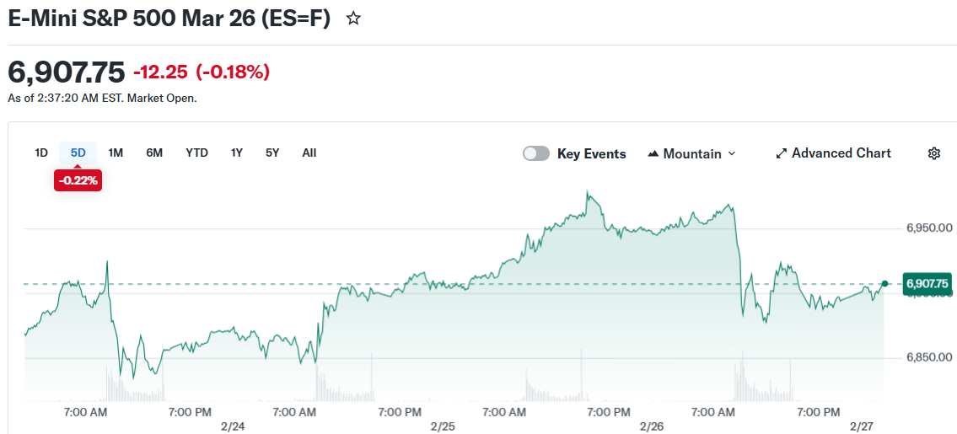This screenshot has height=434, width=957.
Task: Click the E-Mini S&P 500 Mar 26 title
Action: tap(169, 19)
